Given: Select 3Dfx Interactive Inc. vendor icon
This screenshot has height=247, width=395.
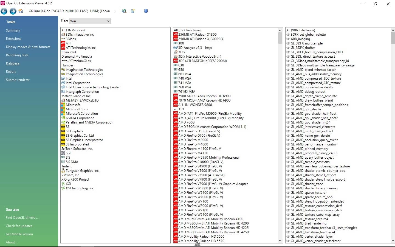Looking at the screenshot, I should pos(63,35).
